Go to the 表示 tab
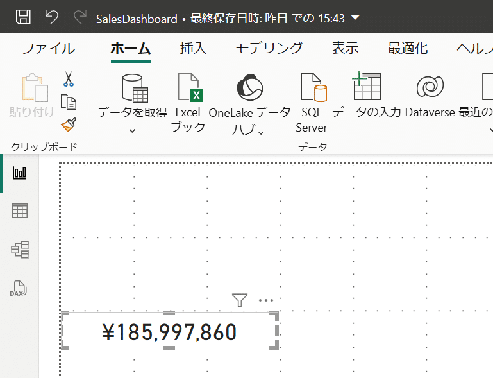The image size is (493, 378). (345, 49)
